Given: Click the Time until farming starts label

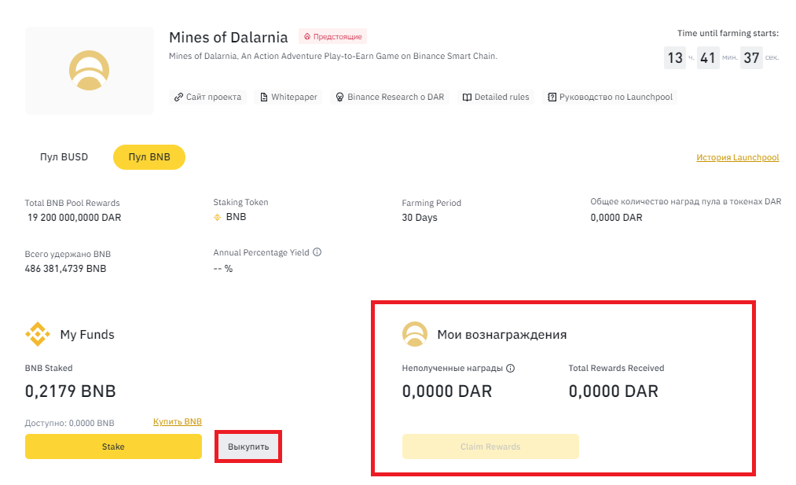Looking at the screenshot, I should (x=728, y=33).
